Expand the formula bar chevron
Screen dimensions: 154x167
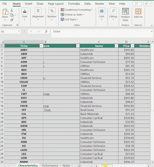point(152,31)
